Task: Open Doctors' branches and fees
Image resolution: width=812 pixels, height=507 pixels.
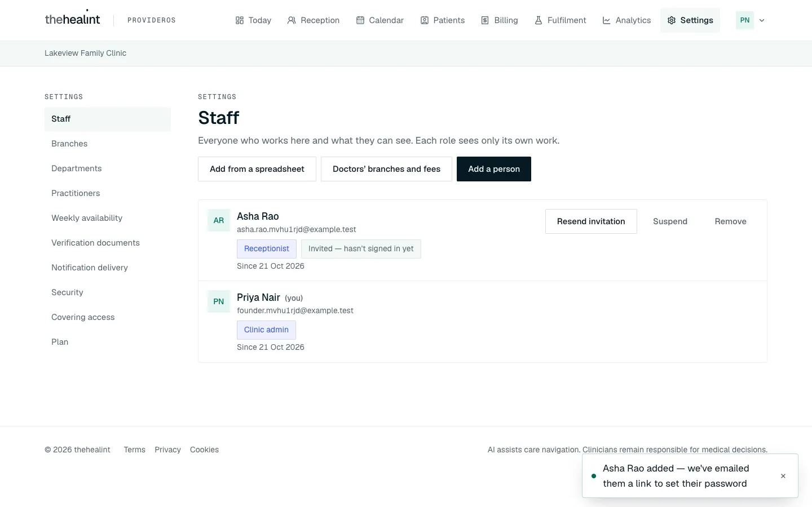Action: (386, 169)
